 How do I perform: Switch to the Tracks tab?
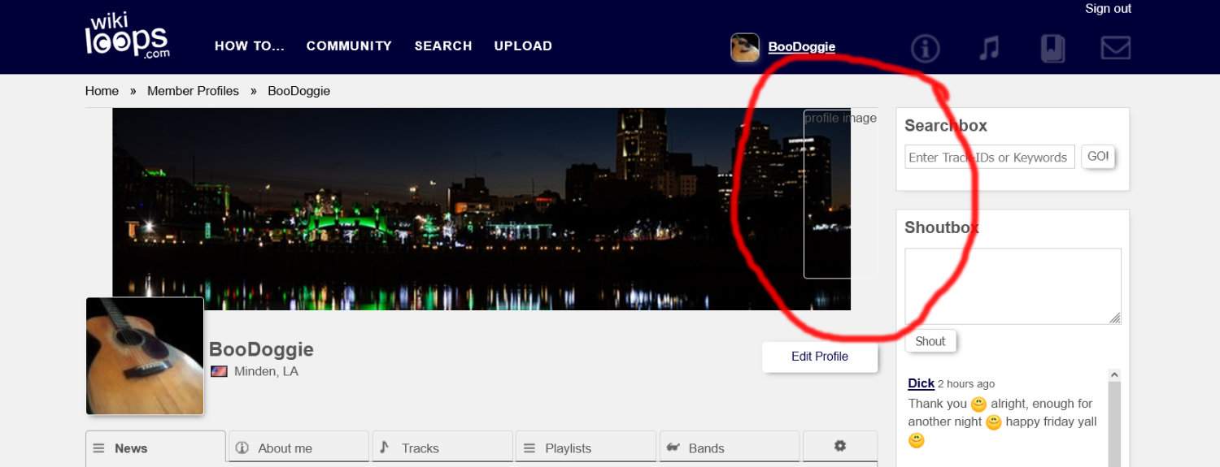pos(442,448)
